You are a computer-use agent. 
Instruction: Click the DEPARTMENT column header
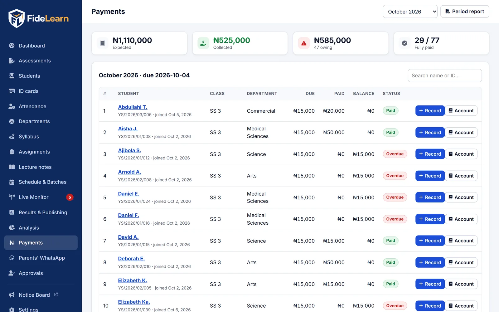click(262, 94)
